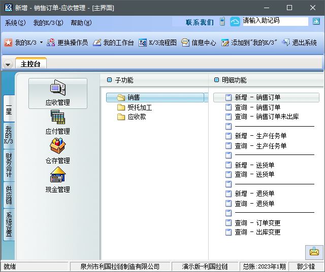
Task: Click the 联系我们 link
Action: (200, 22)
